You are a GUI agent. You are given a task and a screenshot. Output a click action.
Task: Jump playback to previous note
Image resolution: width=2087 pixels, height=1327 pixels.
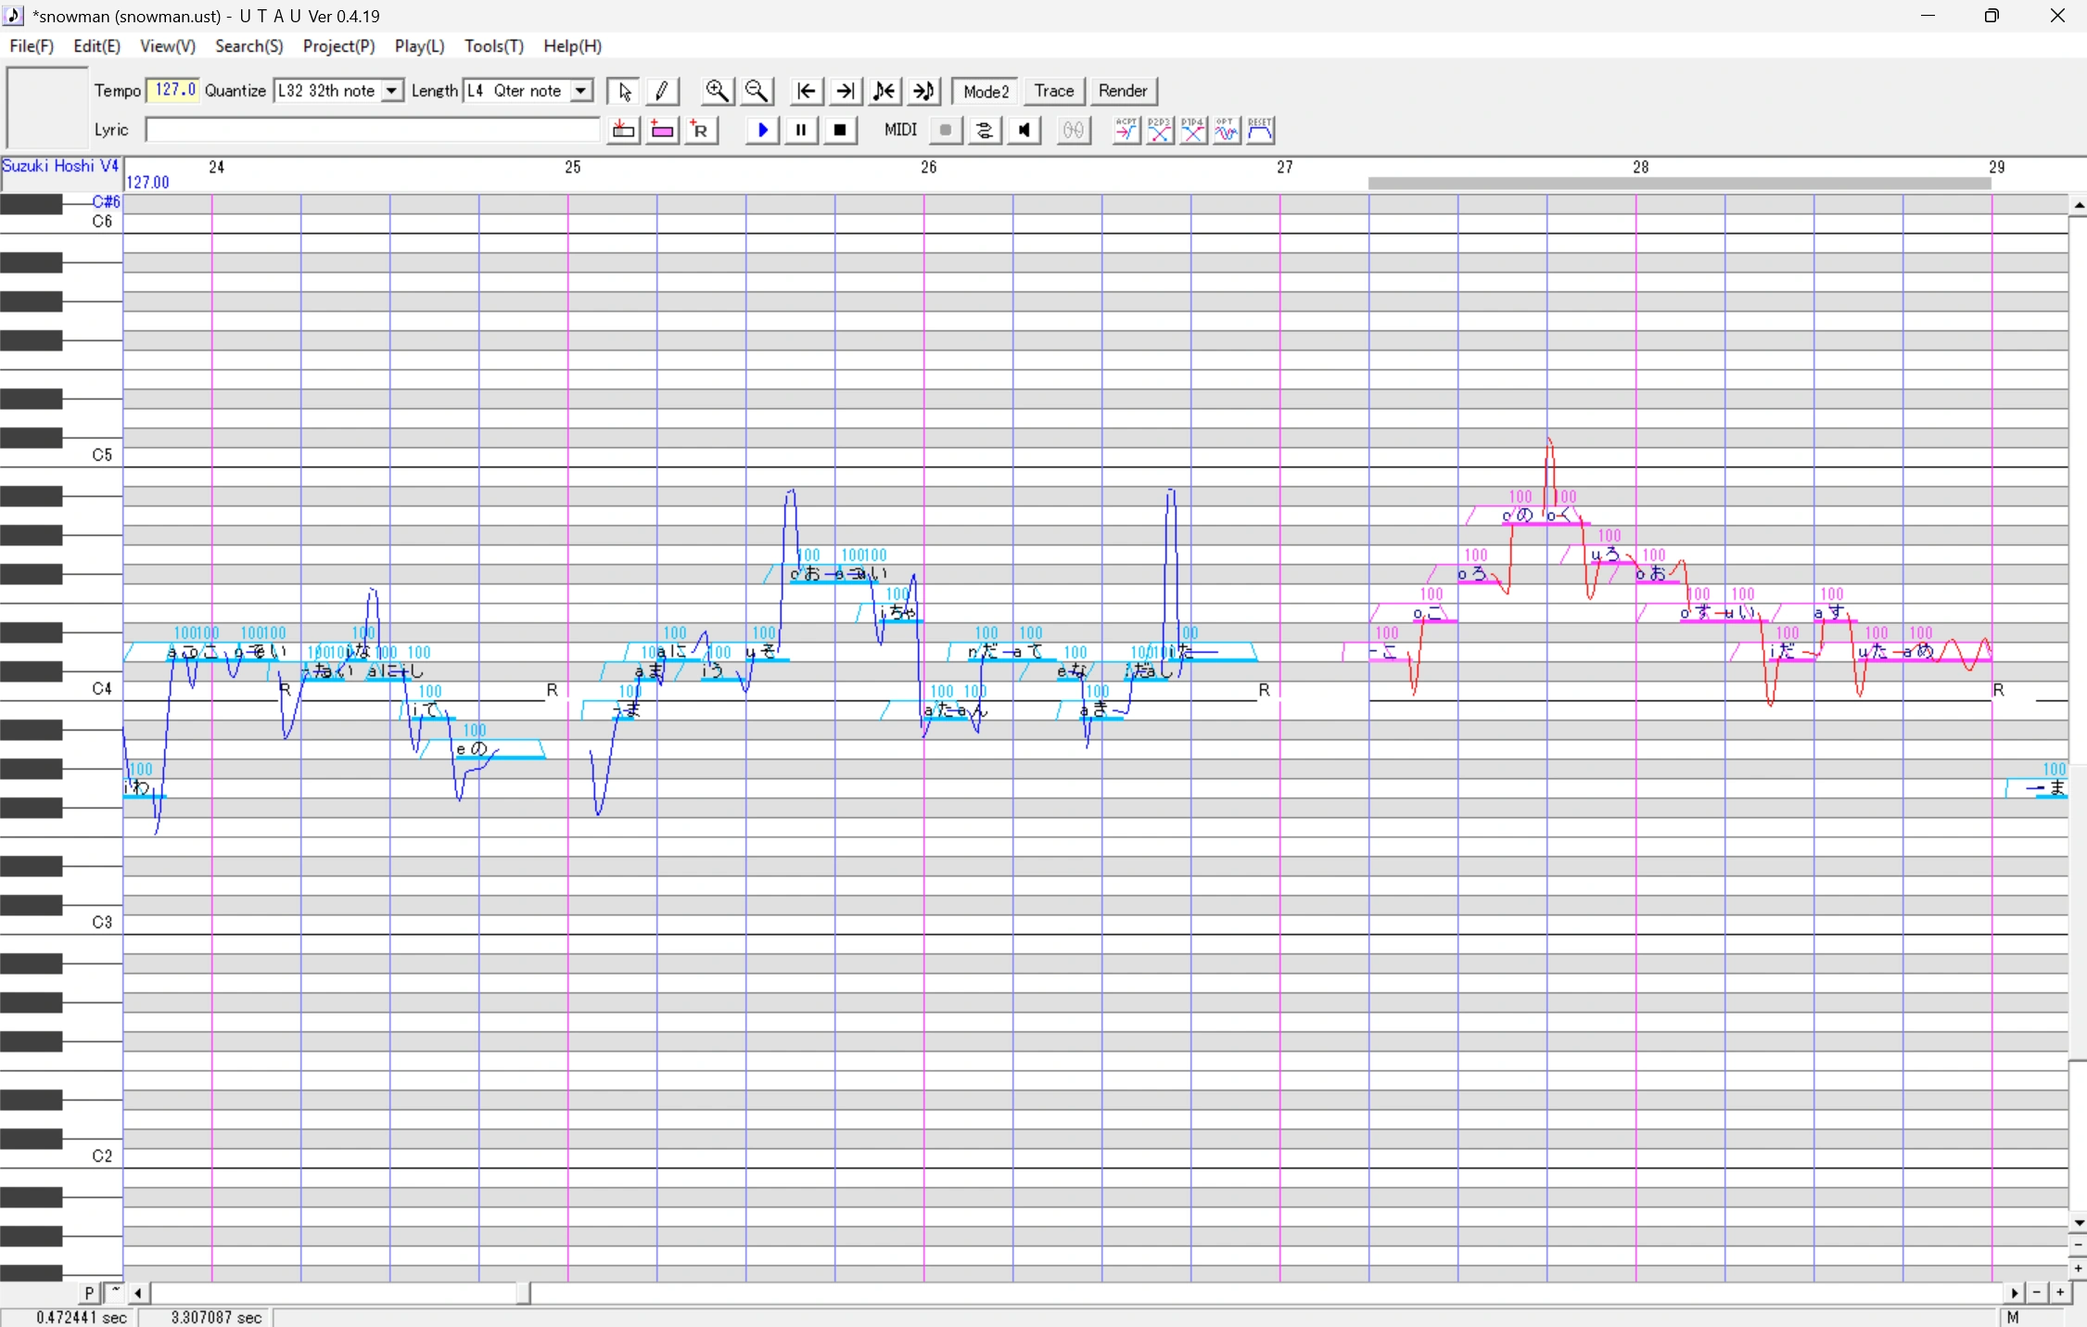pyautogui.click(x=883, y=91)
